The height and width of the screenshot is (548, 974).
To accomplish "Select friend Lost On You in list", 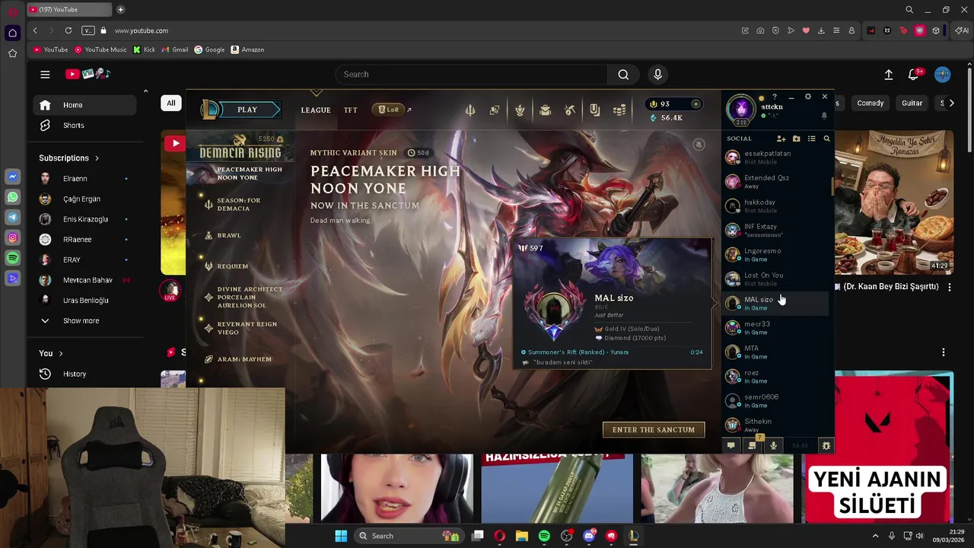I will tap(776, 279).
